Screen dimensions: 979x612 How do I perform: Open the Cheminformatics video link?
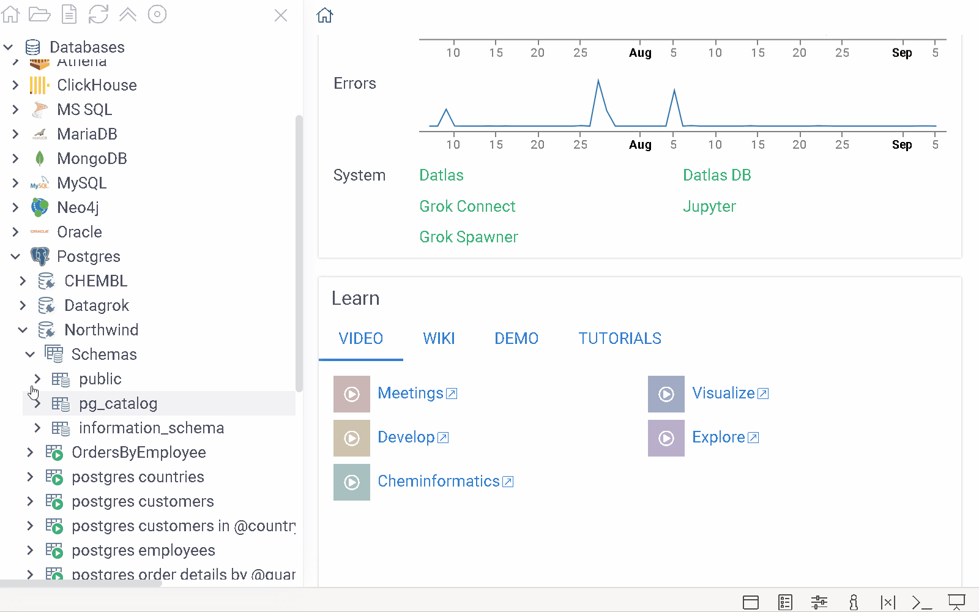pyautogui.click(x=439, y=482)
